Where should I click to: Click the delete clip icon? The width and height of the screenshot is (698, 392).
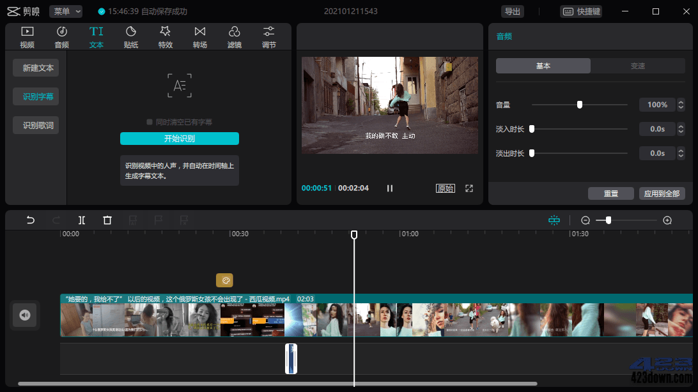(107, 220)
